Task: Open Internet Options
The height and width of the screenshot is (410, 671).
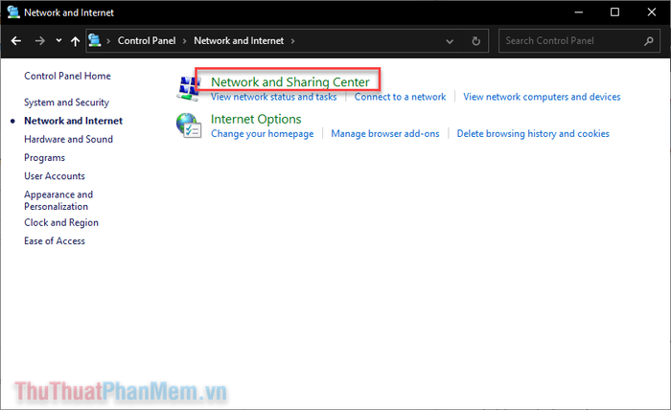Action: [x=256, y=119]
